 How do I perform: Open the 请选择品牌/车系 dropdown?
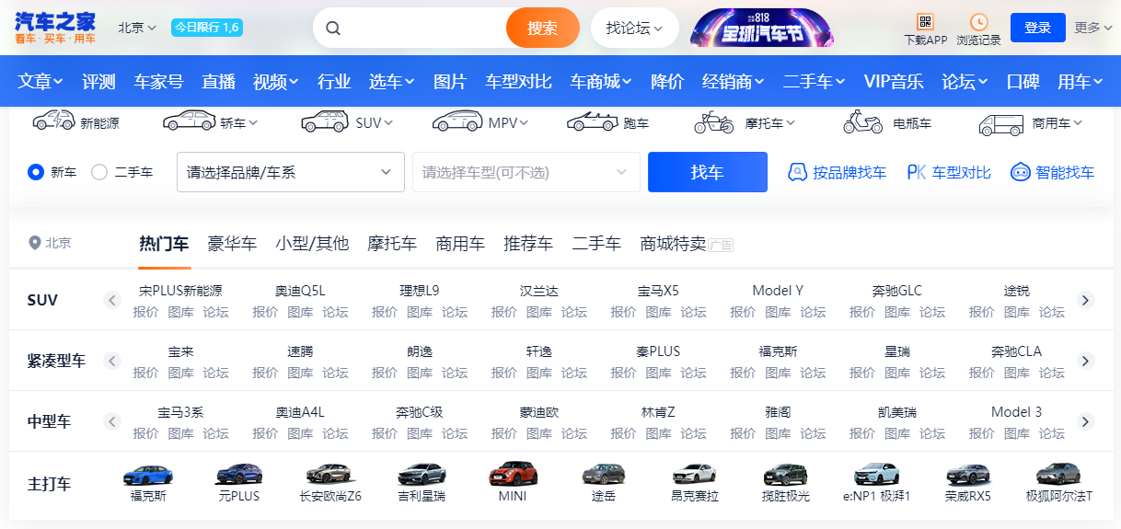tap(291, 172)
